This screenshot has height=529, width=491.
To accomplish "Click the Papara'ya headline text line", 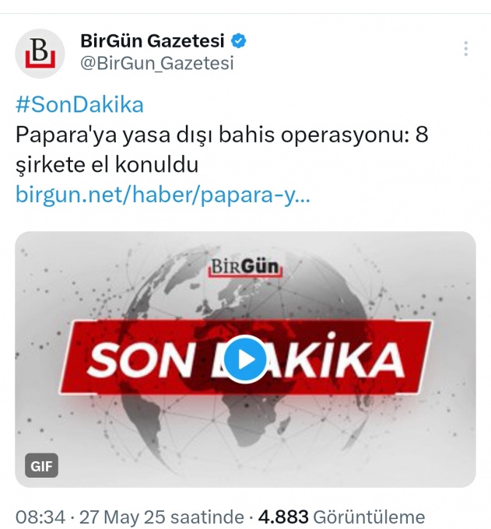I will tap(222, 135).
